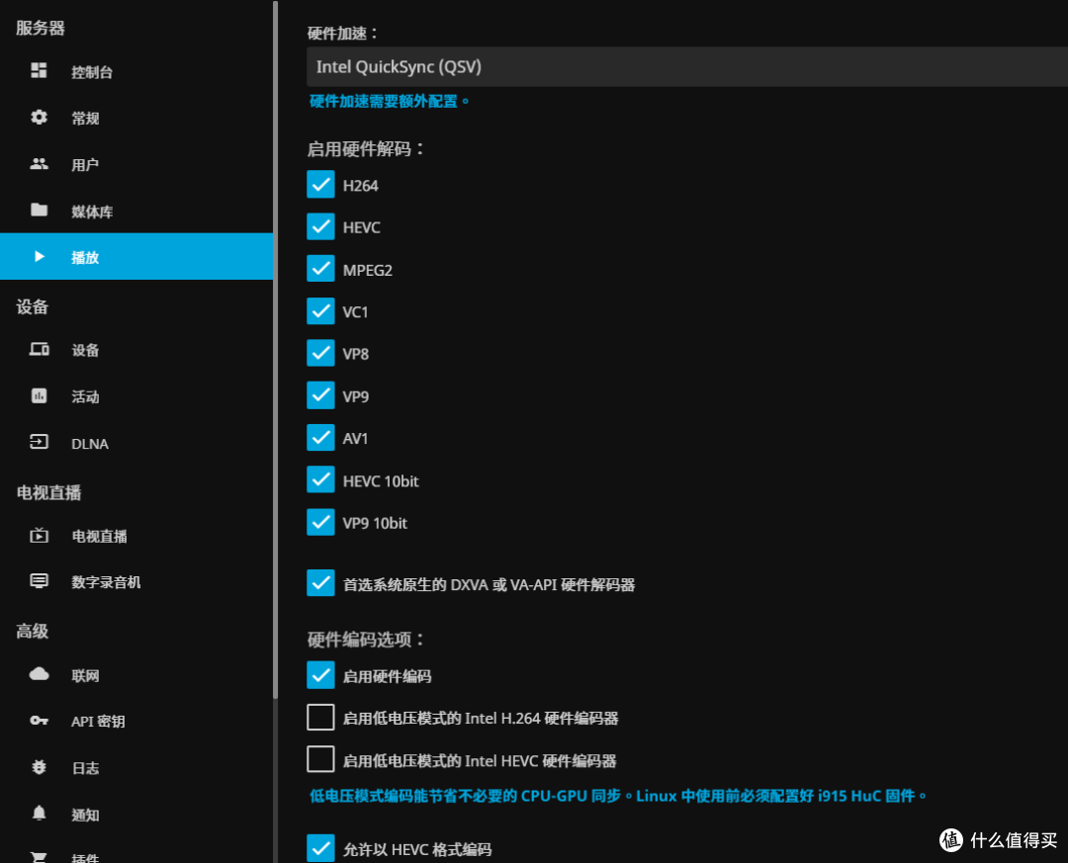
Task: Click the API 密钥 key icon
Action: point(40,721)
